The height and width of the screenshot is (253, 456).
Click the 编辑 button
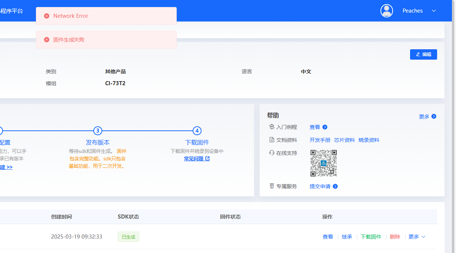(x=423, y=54)
